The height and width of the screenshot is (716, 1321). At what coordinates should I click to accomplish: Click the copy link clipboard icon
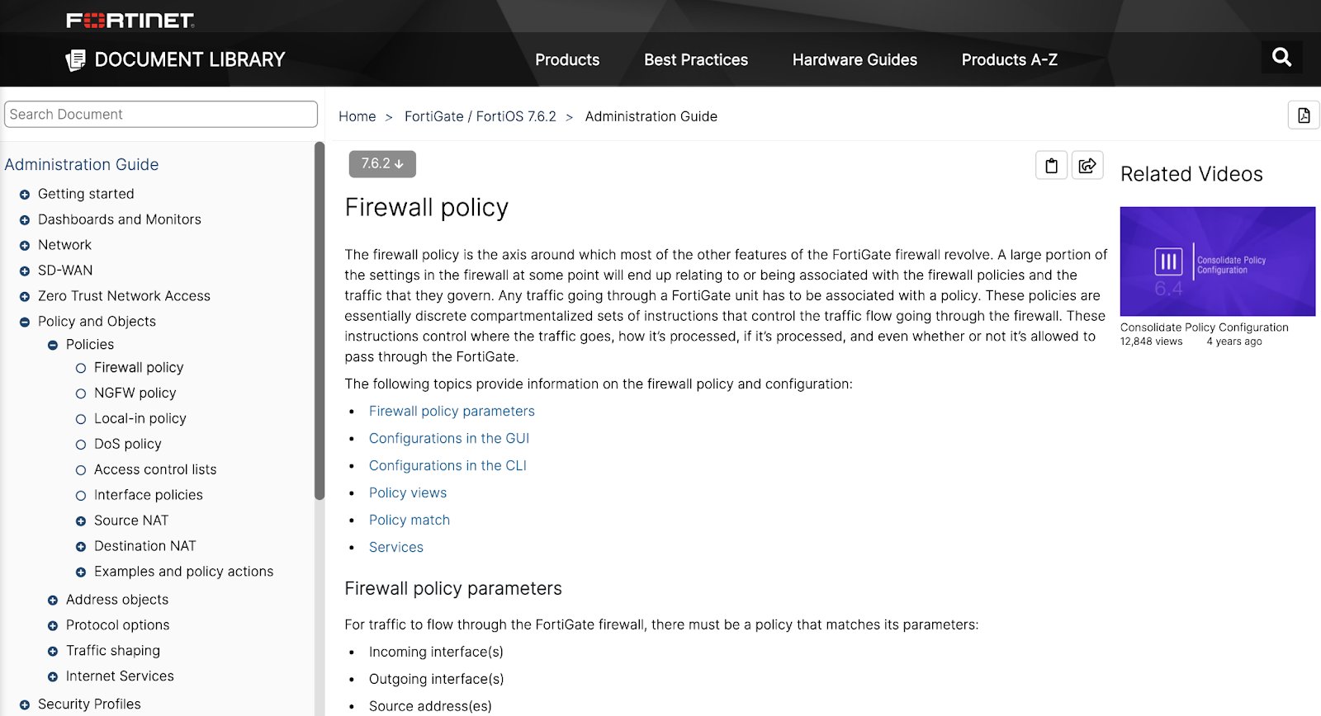click(x=1051, y=166)
